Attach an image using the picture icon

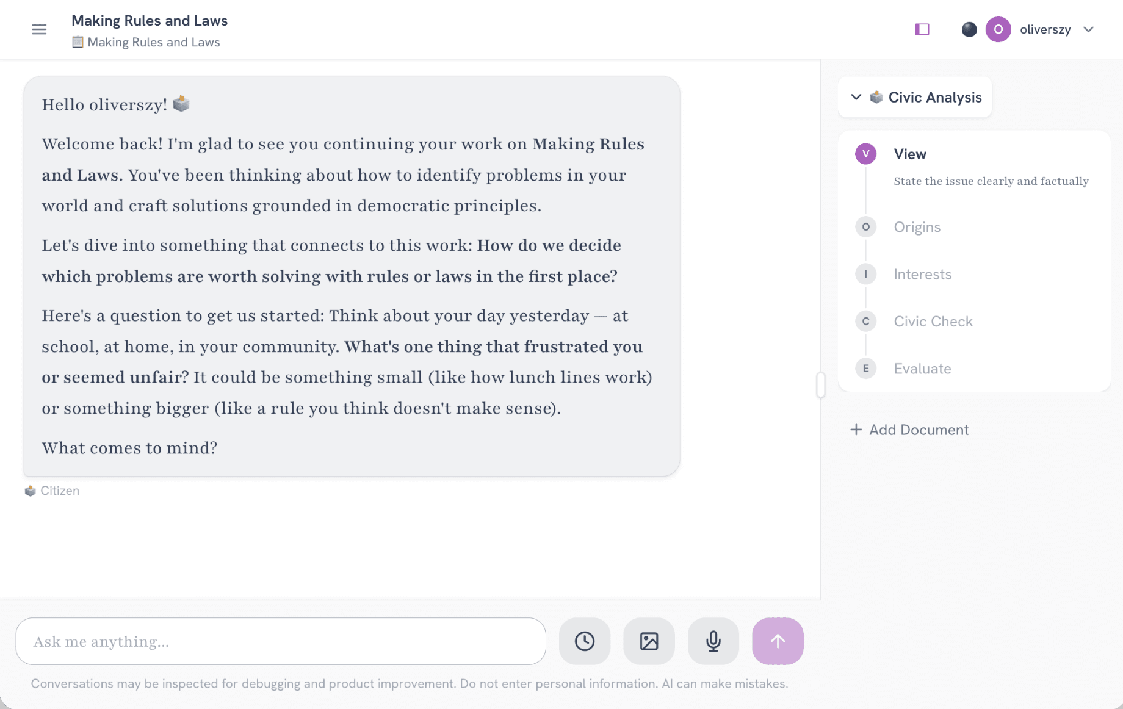point(649,641)
